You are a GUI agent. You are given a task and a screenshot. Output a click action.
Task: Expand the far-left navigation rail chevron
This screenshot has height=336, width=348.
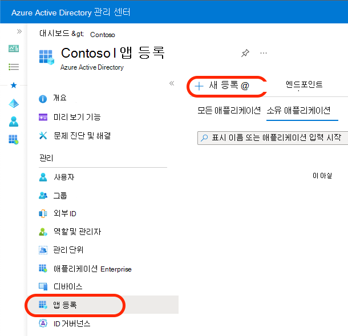tap(19, 31)
